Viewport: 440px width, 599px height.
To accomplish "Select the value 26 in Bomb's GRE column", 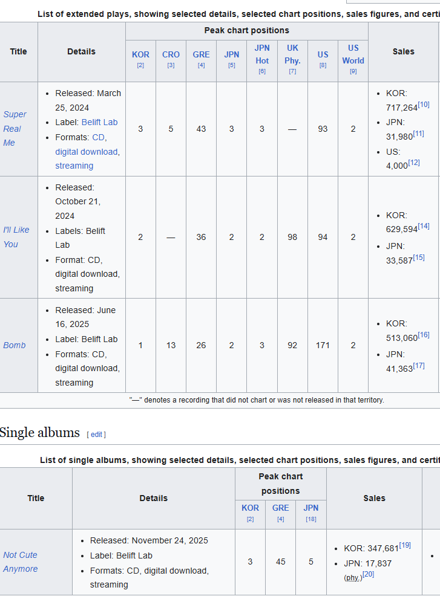I will pos(202,345).
